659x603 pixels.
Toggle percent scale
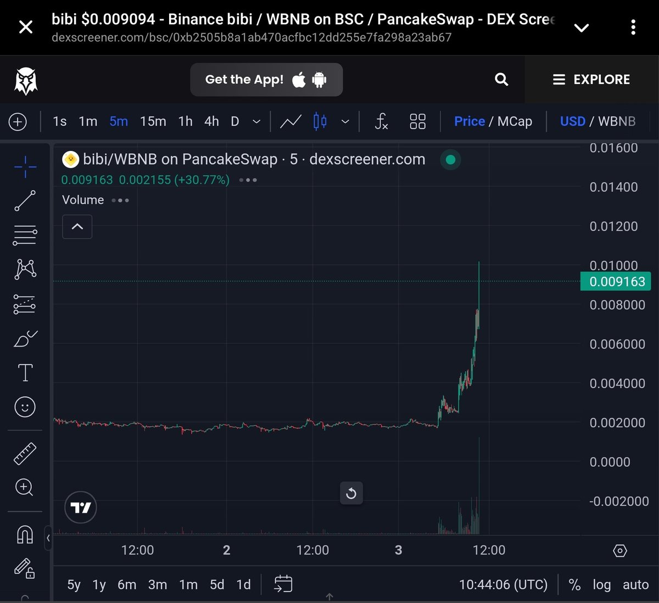[x=574, y=585]
